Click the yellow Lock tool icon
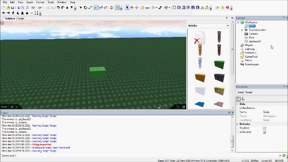Screen dimensions: 288x162 tap(142, 8)
